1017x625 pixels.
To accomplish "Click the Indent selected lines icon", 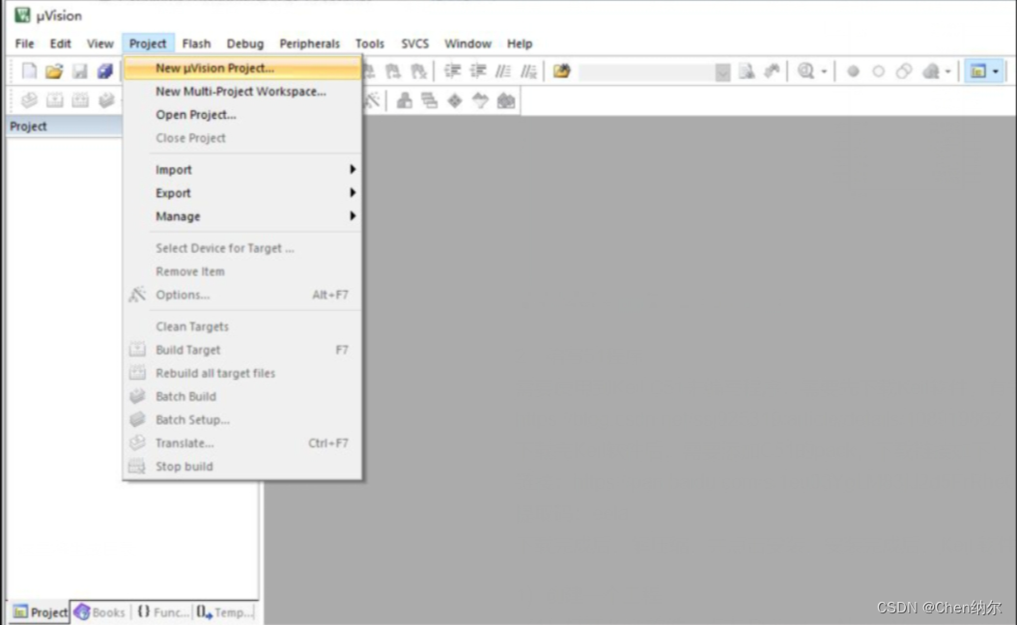I will 452,71.
